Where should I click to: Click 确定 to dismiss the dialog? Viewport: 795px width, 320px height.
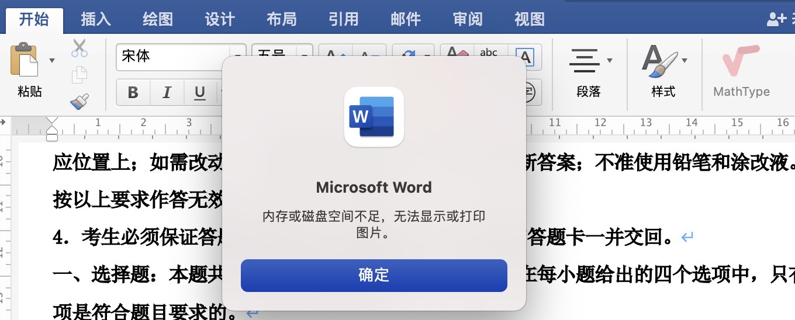374,276
